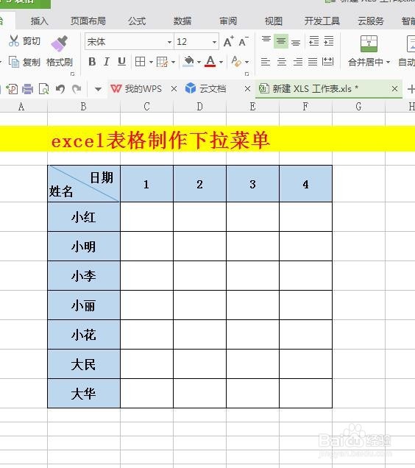This screenshot has height=468, width=415.
Task: Click the increase indent icon
Action: (x=328, y=41)
